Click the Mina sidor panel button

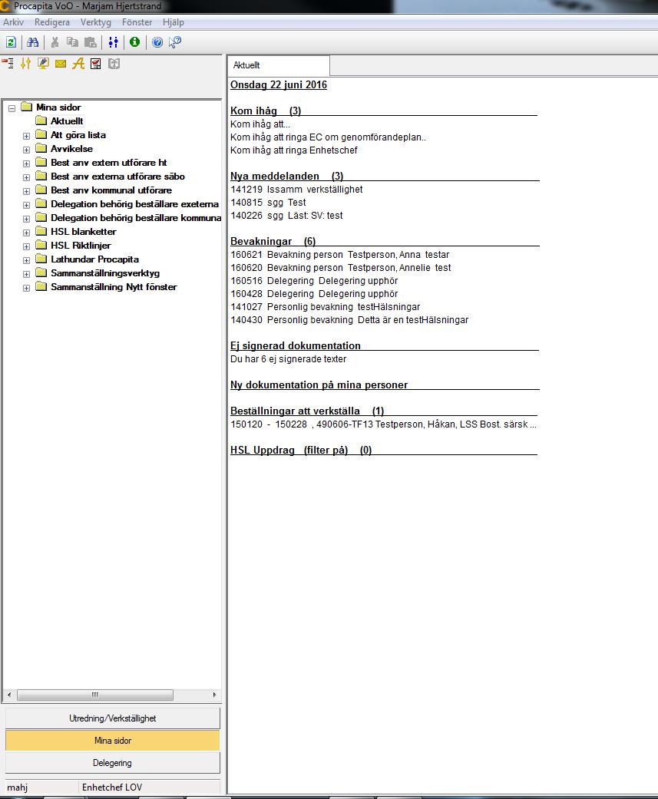(x=113, y=741)
